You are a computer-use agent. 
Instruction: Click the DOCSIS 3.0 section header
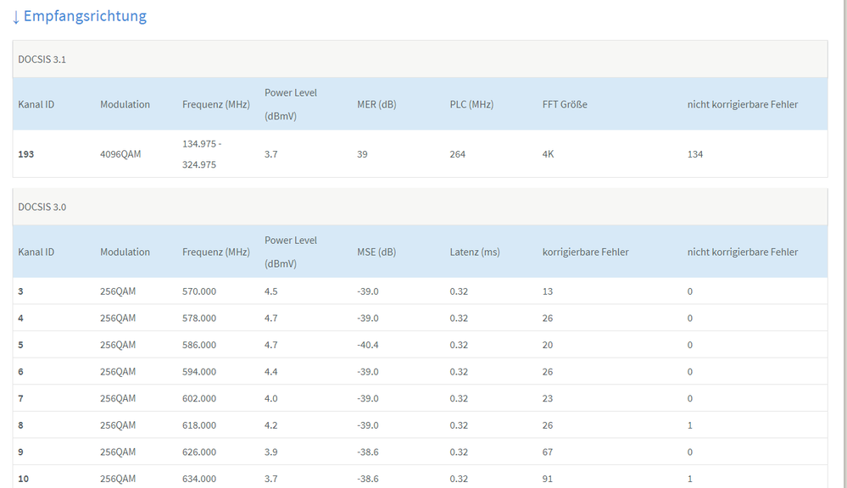click(420, 207)
